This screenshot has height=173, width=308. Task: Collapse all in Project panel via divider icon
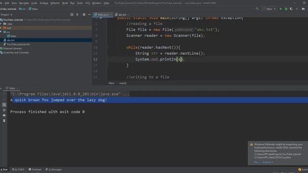[77, 14]
